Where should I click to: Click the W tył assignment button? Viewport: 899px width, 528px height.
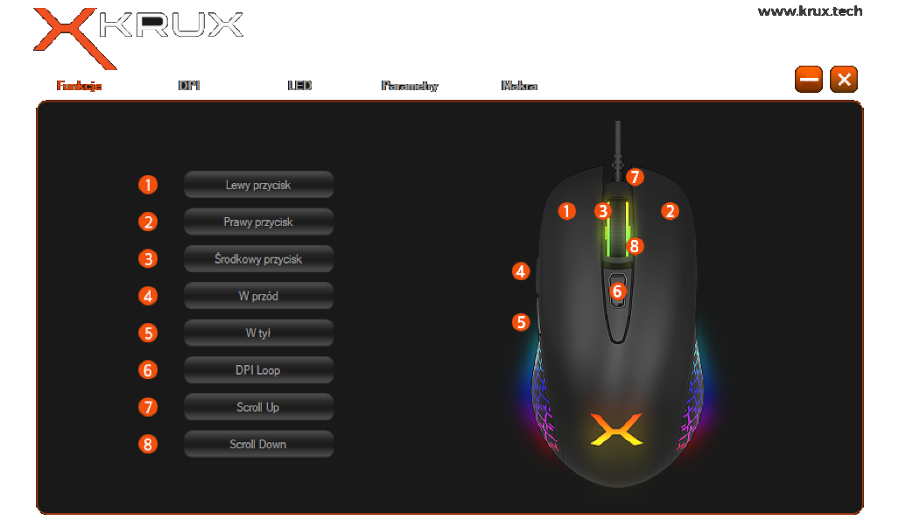point(258,333)
